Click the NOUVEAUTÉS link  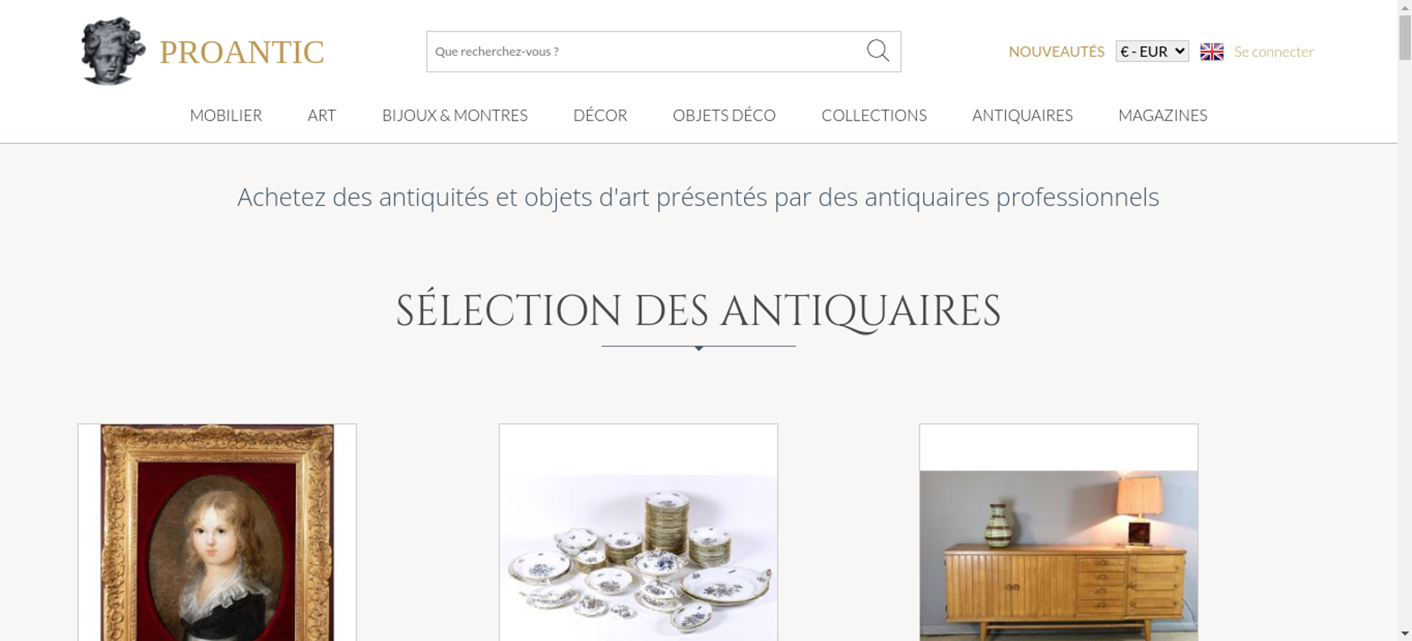coord(1056,52)
